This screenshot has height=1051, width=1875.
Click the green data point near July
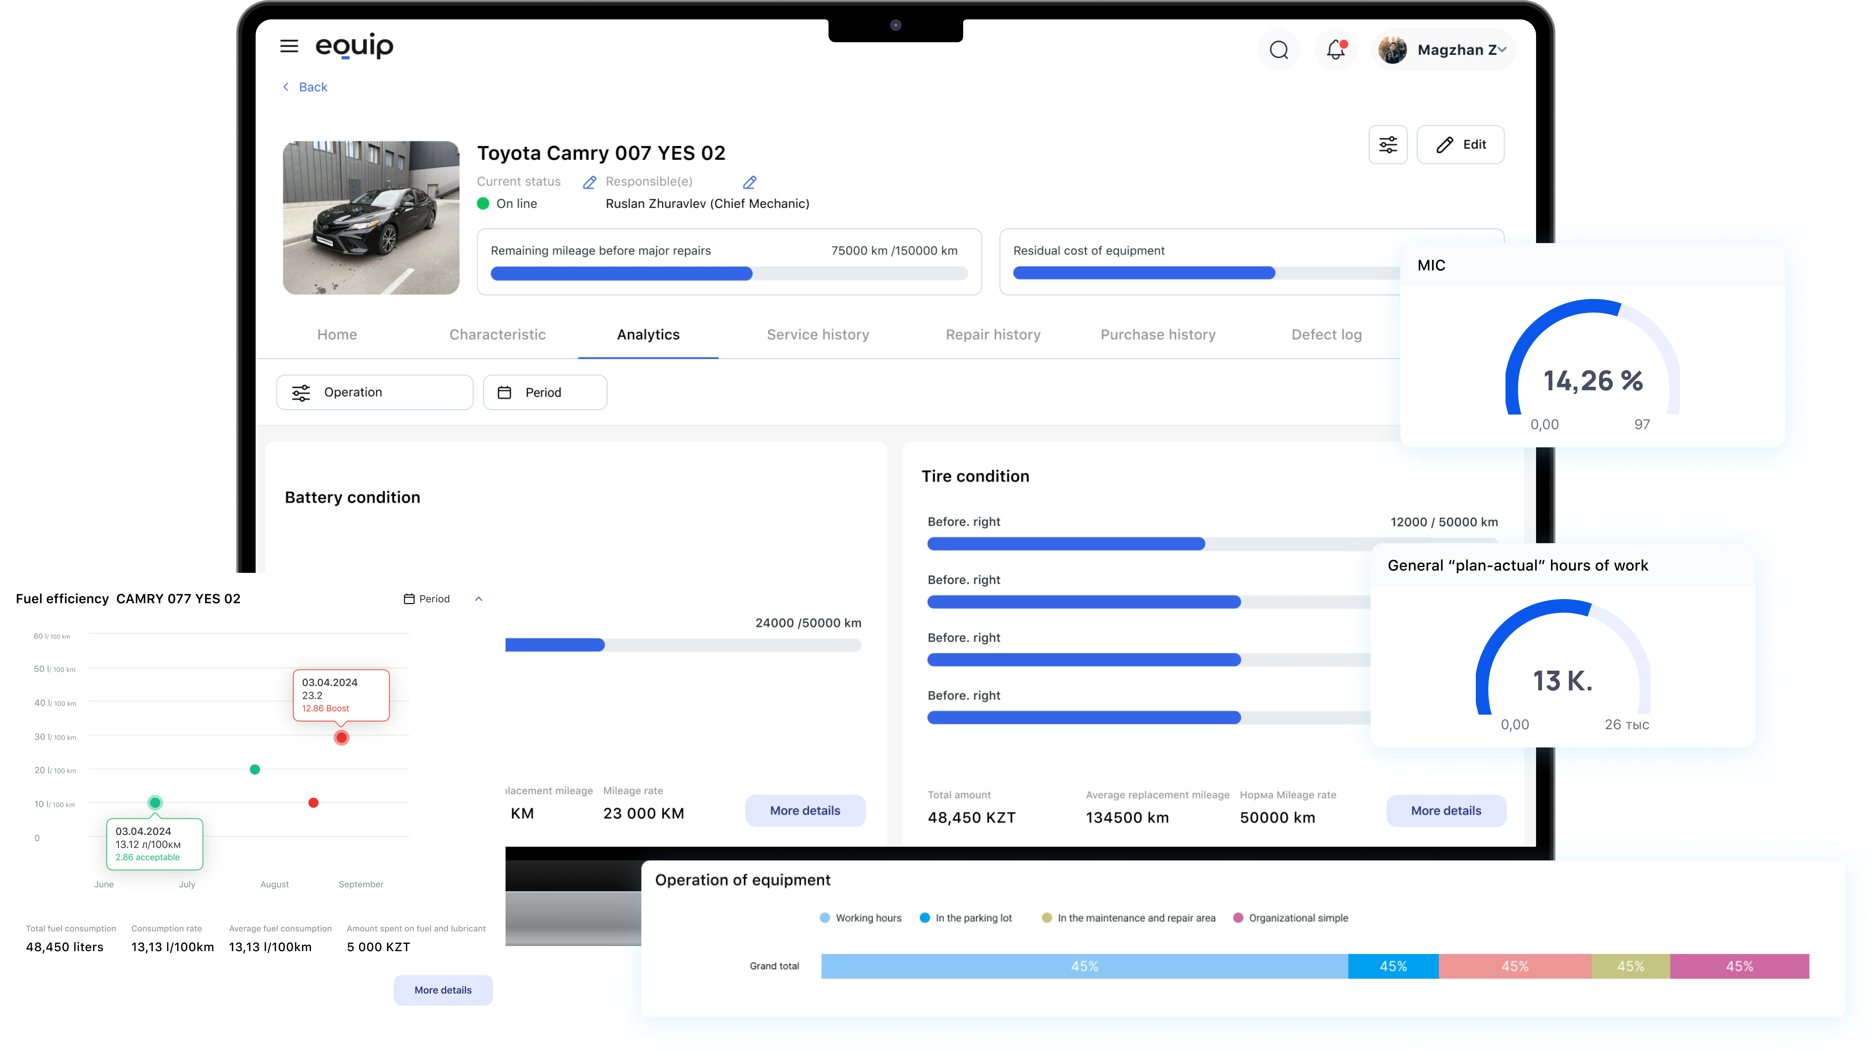(x=255, y=769)
